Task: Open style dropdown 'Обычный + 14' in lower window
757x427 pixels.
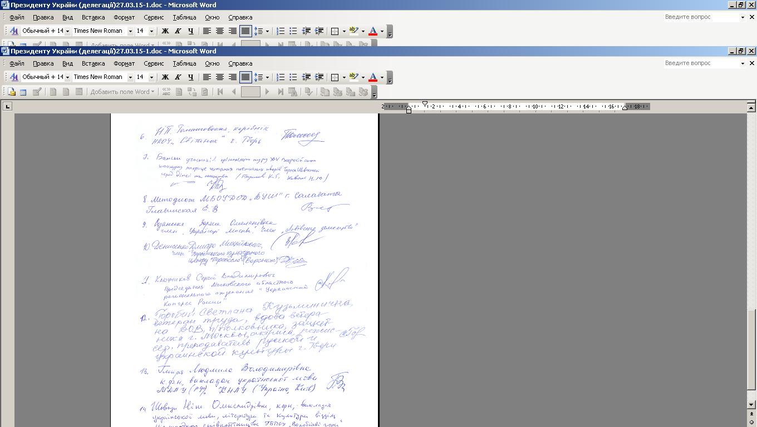Action: tap(67, 77)
